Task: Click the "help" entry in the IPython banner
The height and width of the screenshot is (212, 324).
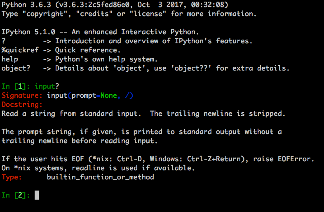Action: tap(10, 59)
